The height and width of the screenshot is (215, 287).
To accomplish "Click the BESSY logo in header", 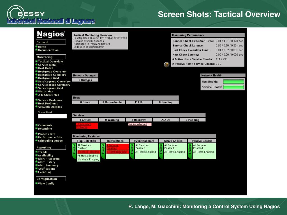I will (26, 14).
